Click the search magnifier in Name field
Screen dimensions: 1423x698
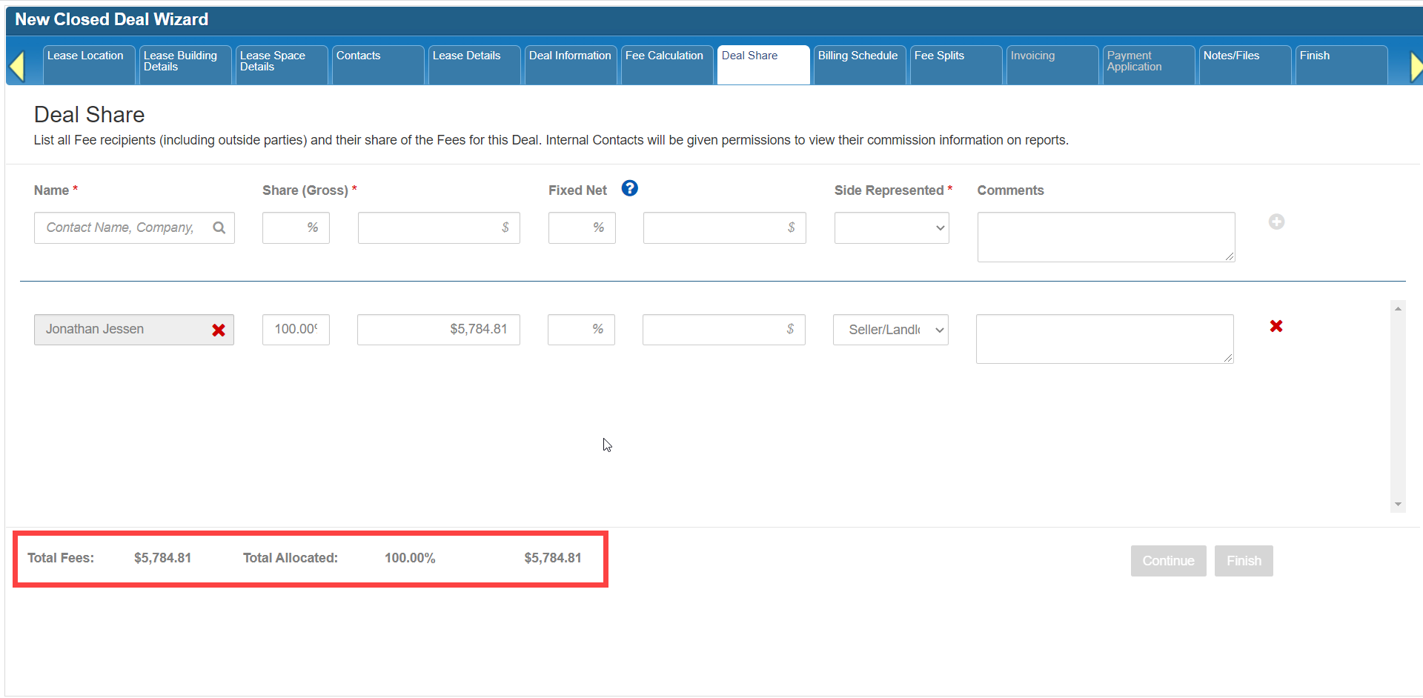tap(219, 227)
